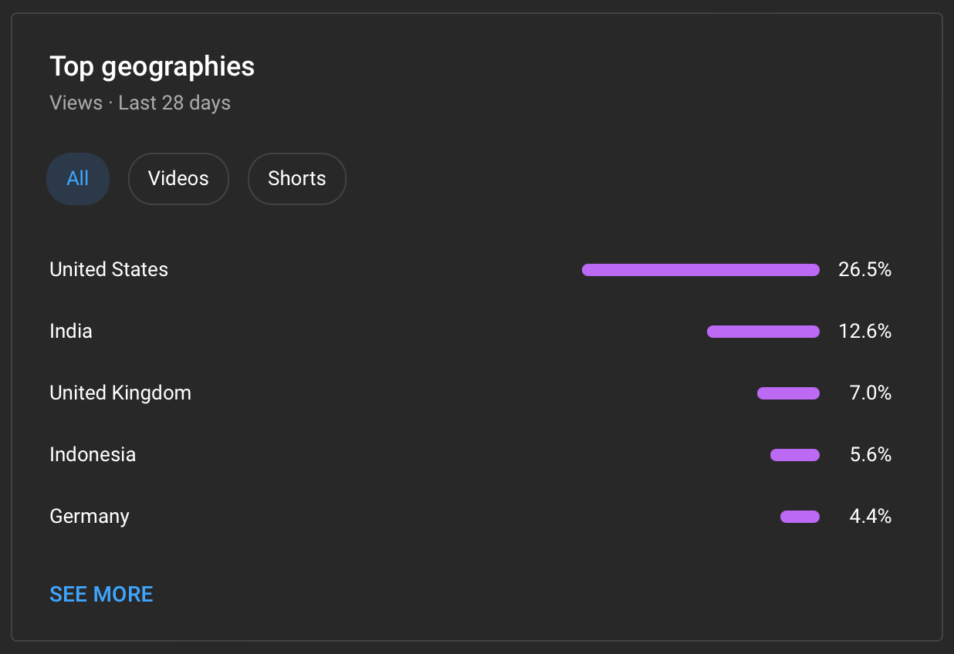Show Shorts geography data
This screenshot has height=654, width=954.
coord(296,179)
